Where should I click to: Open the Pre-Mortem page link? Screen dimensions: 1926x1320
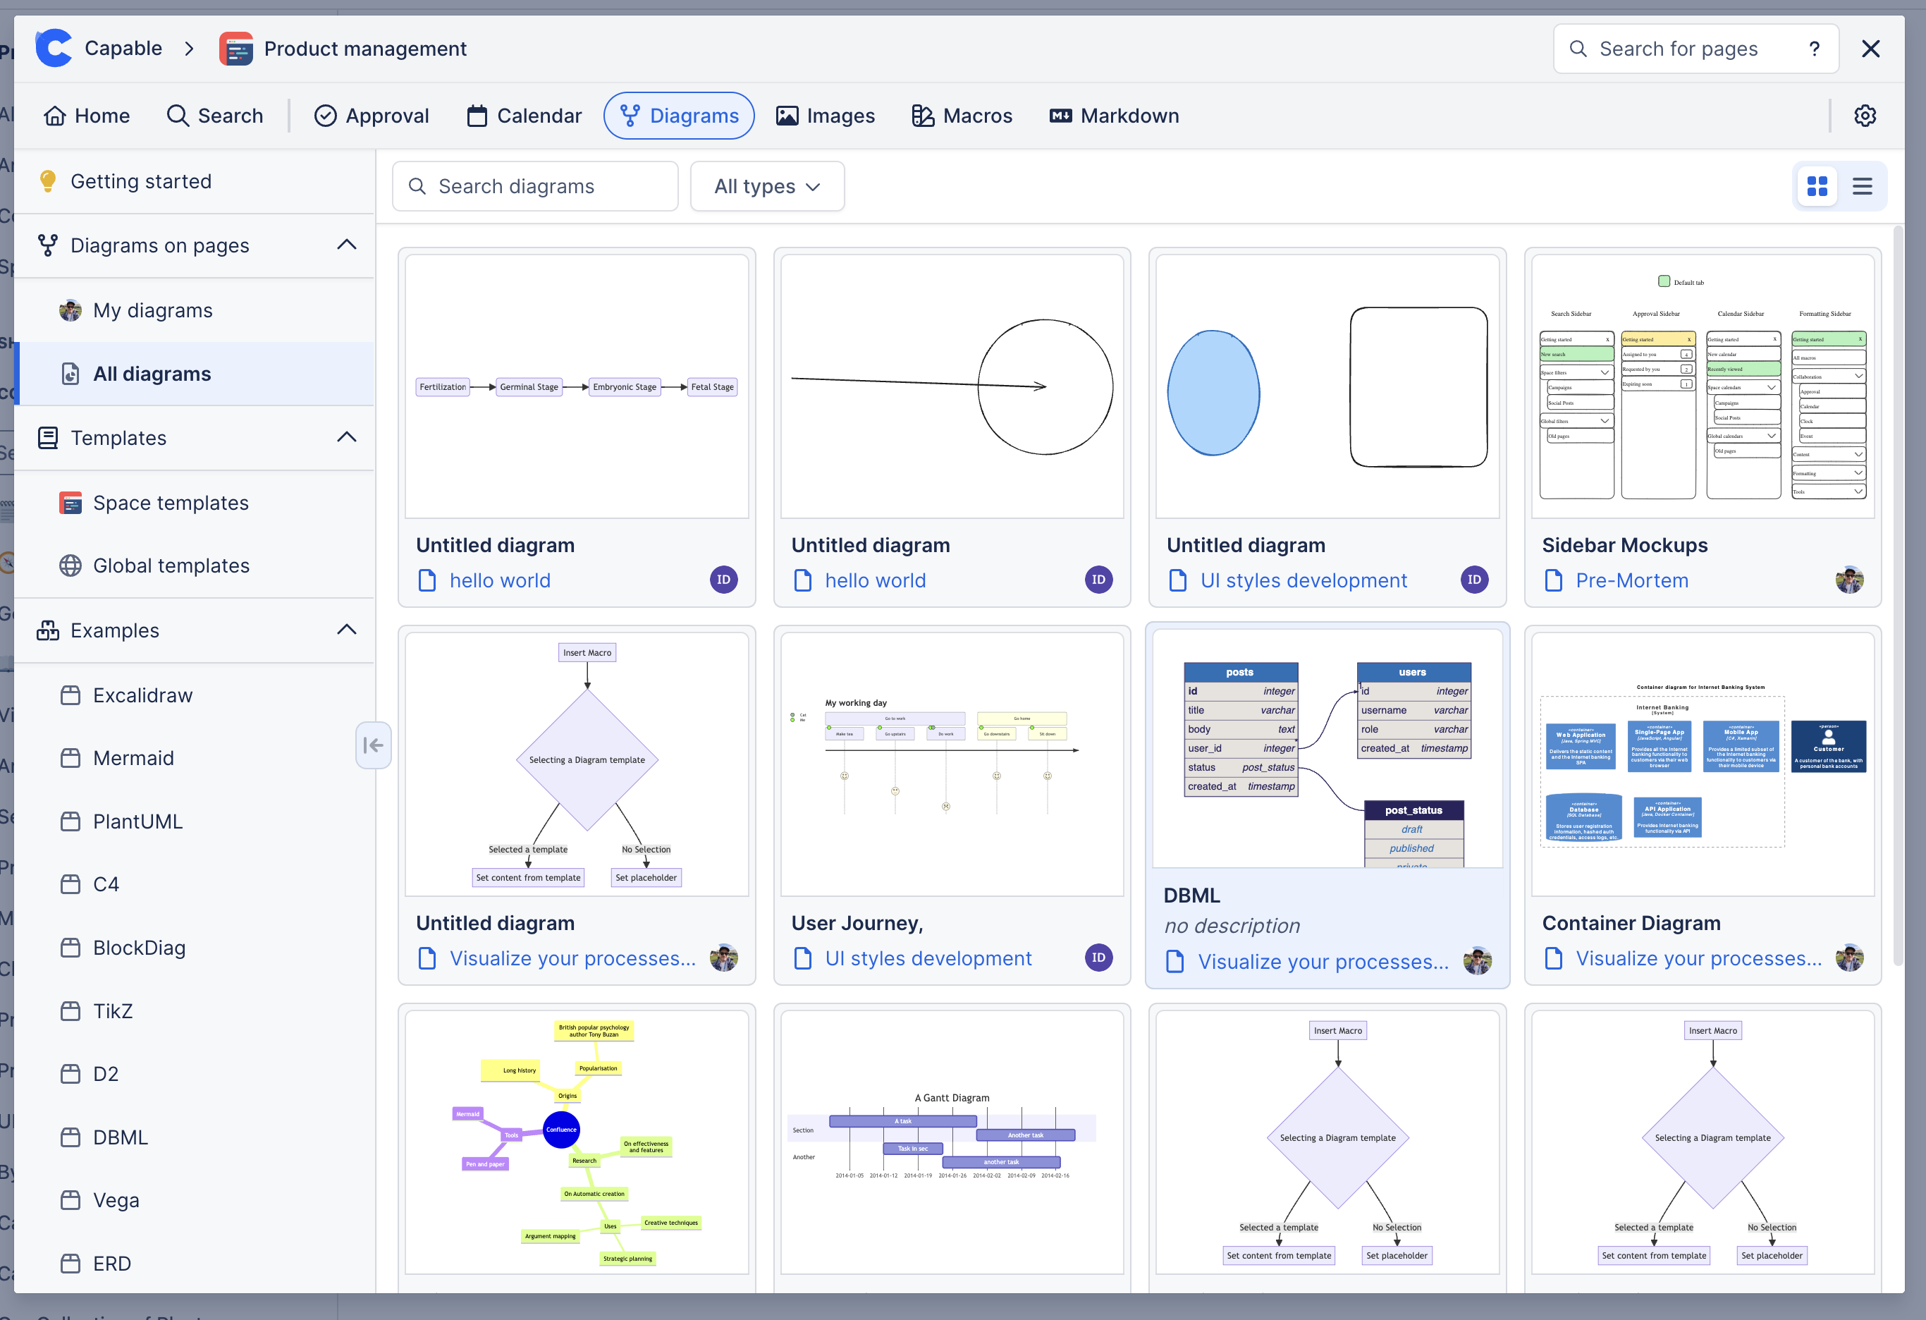point(1631,580)
